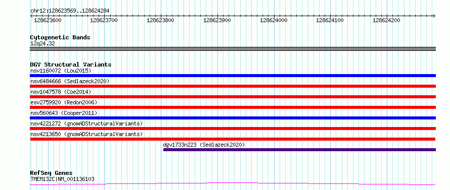Click the 128624000 ruler position
Viewport: 450px width, 190px height.
pos(274,20)
